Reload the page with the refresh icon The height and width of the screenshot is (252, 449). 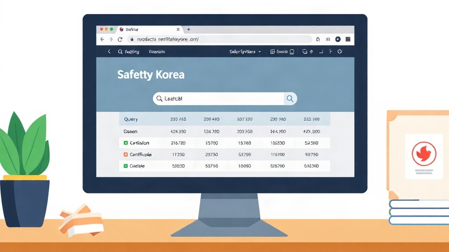(x=120, y=39)
